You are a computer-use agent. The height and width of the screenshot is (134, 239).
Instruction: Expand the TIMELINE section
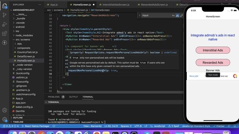pyautogui.click(x=18, y=122)
